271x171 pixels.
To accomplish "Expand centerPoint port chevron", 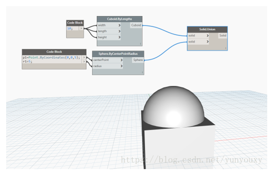I will tap(121, 60).
